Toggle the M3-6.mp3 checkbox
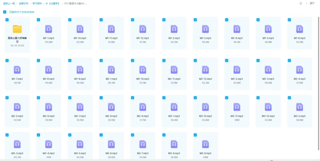Image resolution: width=320 pixels, height=161 pixels. click(101, 135)
